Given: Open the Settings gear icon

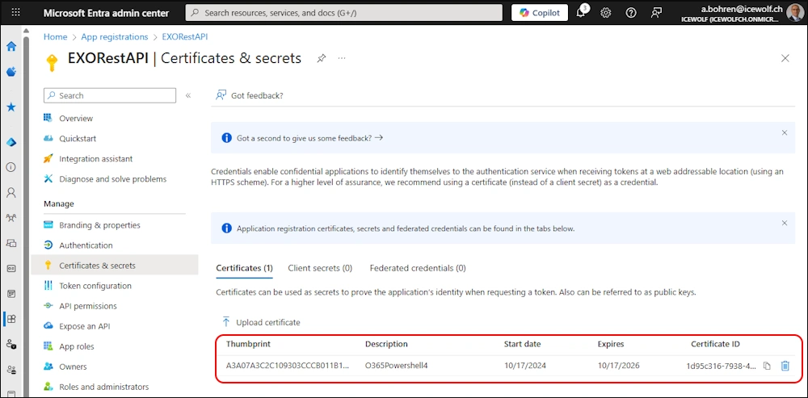Looking at the screenshot, I should click(606, 13).
